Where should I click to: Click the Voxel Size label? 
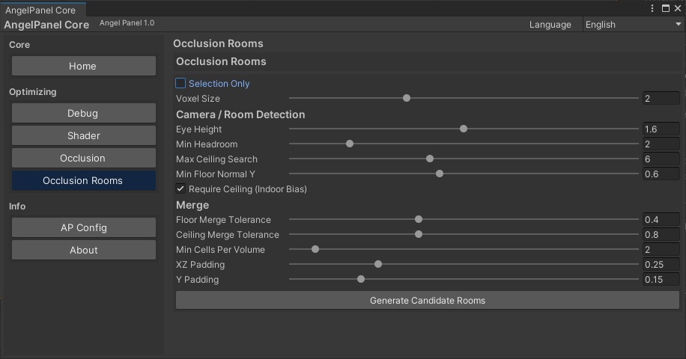(198, 99)
